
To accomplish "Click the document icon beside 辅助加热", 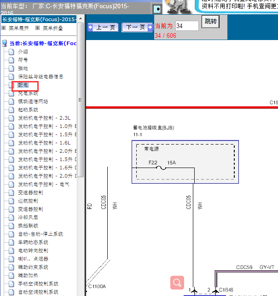I will point(12,275).
